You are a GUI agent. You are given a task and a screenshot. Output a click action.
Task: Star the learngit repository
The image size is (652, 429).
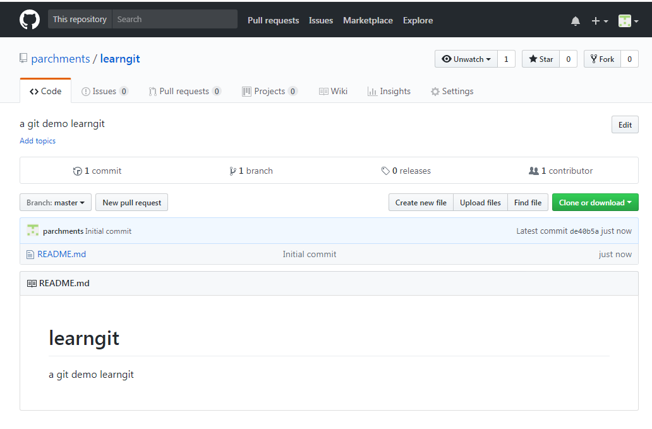pyautogui.click(x=541, y=59)
